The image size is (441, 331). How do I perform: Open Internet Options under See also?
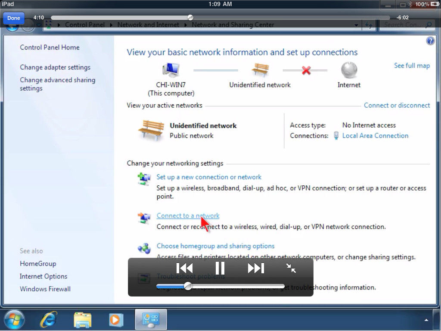tap(43, 276)
